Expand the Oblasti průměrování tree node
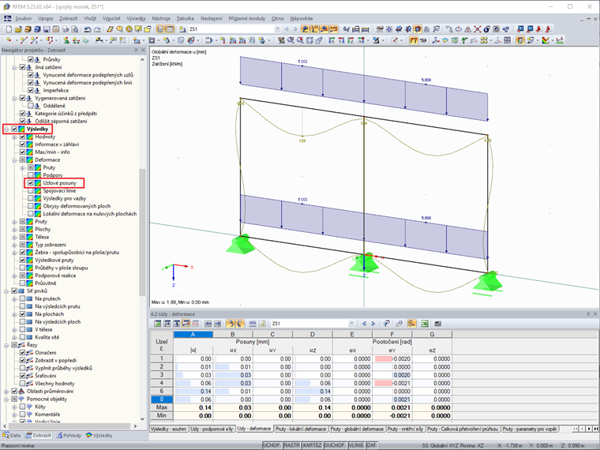Image resolution: width=600 pixels, height=450 pixels. [6, 392]
